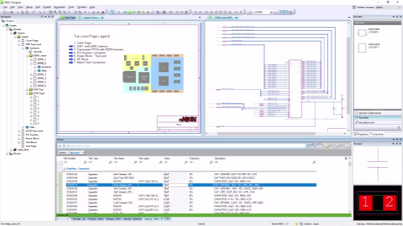The width and height of the screenshot is (403, 226).
Task: Click the footprint preview with pads 1 and 2
Action: click(x=377, y=202)
